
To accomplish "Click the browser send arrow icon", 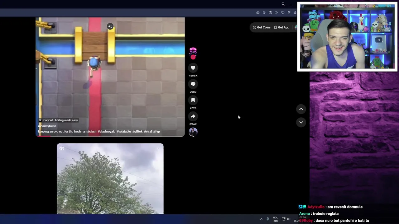I will (276, 12).
